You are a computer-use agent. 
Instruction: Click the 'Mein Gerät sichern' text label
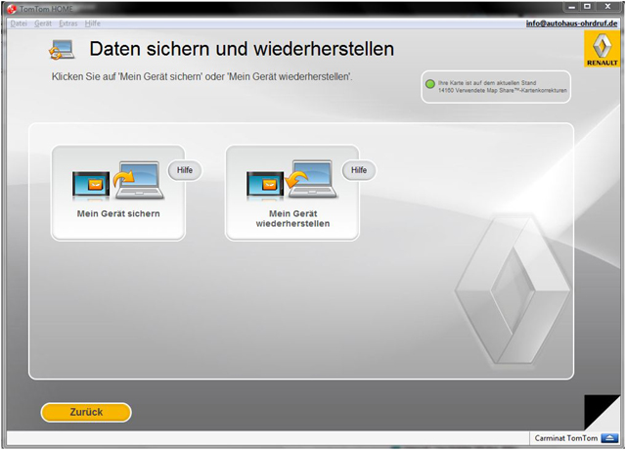pyautogui.click(x=117, y=213)
